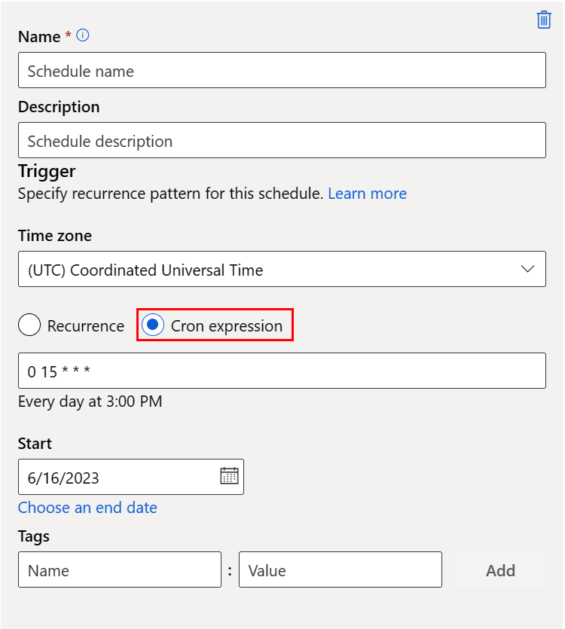Open the Learn more link
The height and width of the screenshot is (629, 565).
point(367,194)
